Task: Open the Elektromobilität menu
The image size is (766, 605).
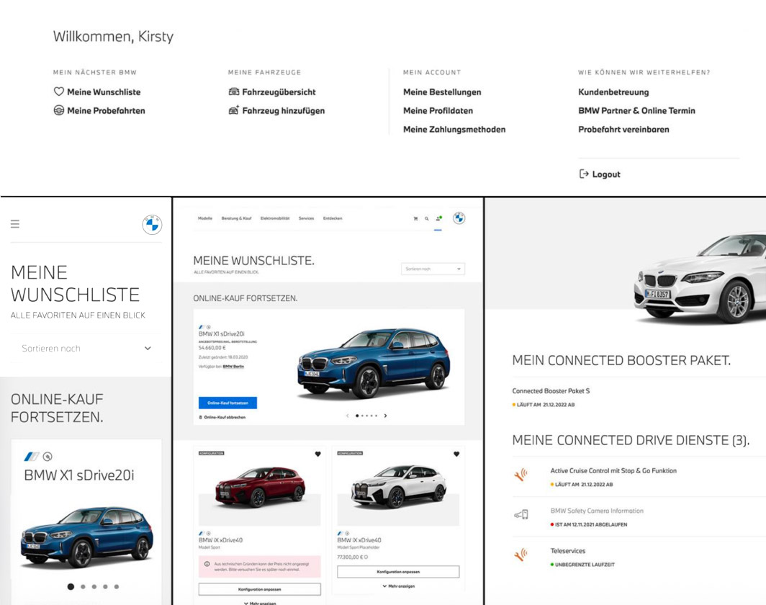Action: coord(275,218)
